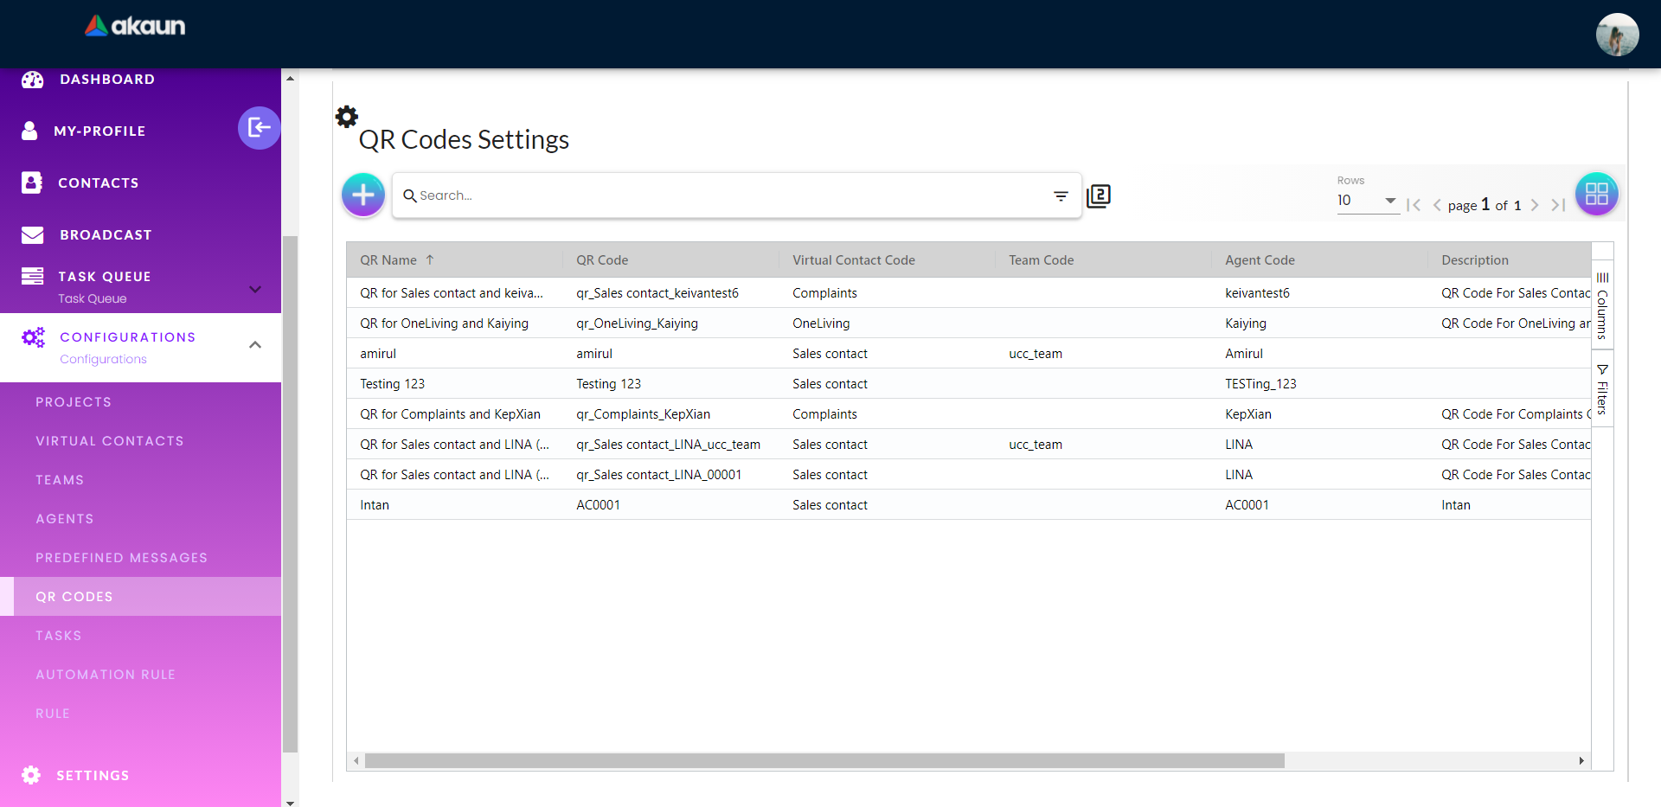
Task: Open Virtual Contacts in the sidebar
Action: click(110, 441)
